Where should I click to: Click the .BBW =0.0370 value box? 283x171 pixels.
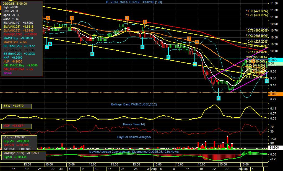[x=17, y=106]
